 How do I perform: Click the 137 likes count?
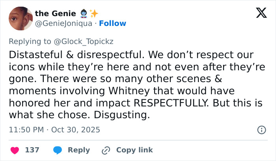tap(32, 150)
